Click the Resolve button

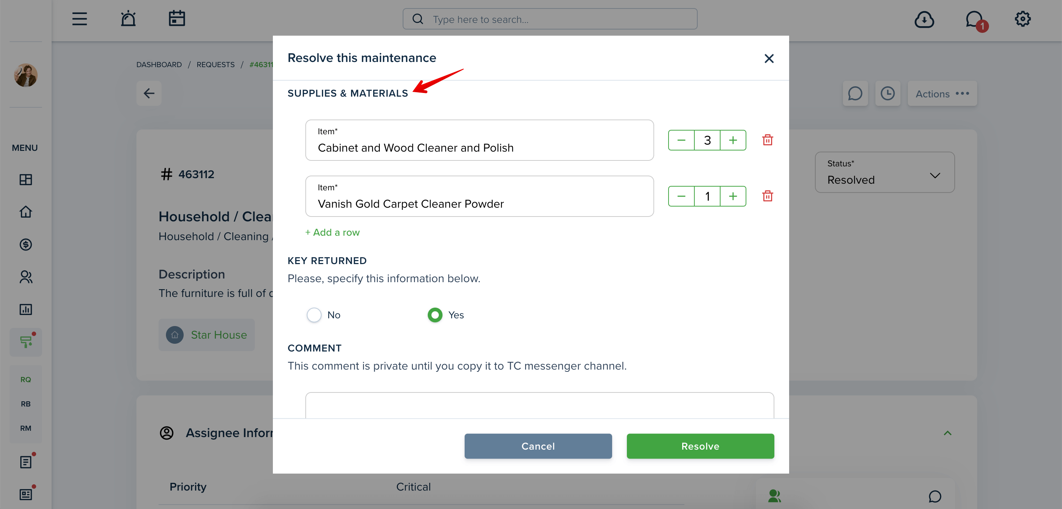[700, 446]
